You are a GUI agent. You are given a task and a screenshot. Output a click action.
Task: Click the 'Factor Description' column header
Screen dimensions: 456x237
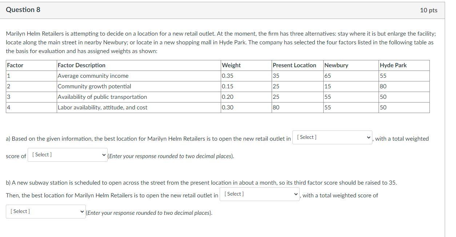pyautogui.click(x=81, y=65)
